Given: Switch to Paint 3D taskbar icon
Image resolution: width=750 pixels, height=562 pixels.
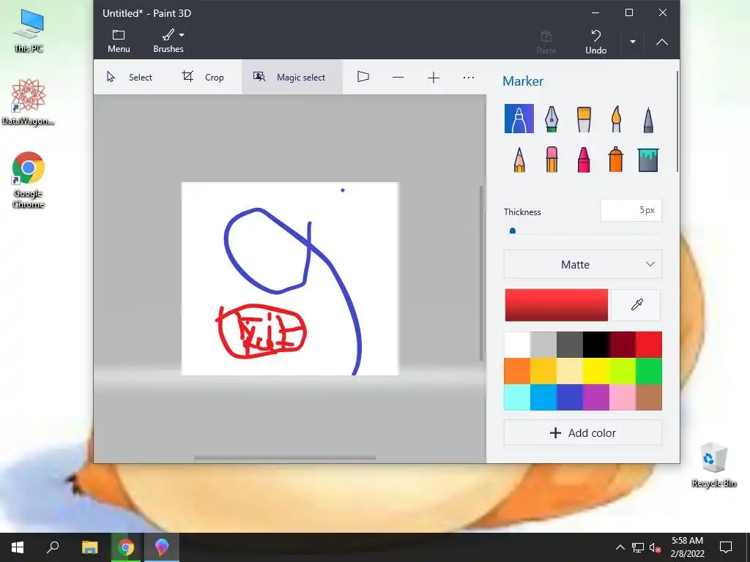Looking at the screenshot, I should (162, 547).
